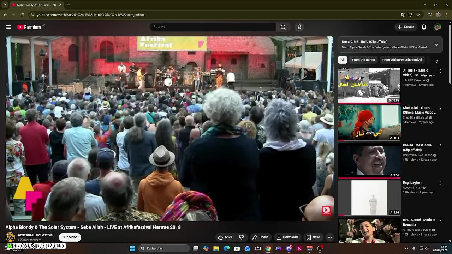Viewport: 452px width, 254px height.
Task: Select the From AfricanMusicFestival chip
Action: pos(402,60)
